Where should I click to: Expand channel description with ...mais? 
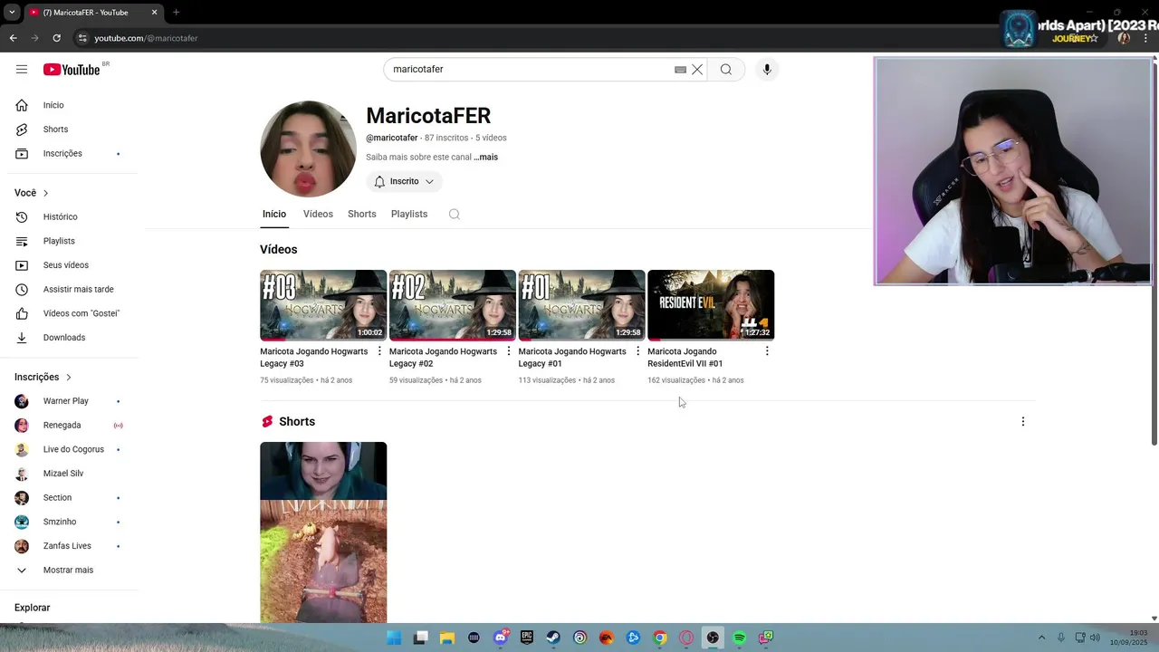[485, 157]
